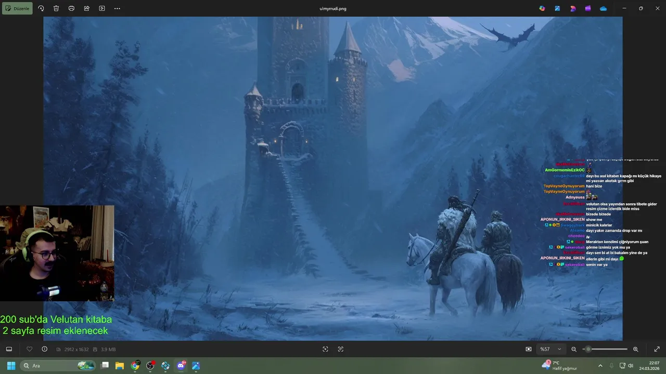Expand the hidden system tray icons chevron
The image size is (666, 374).
(600, 366)
